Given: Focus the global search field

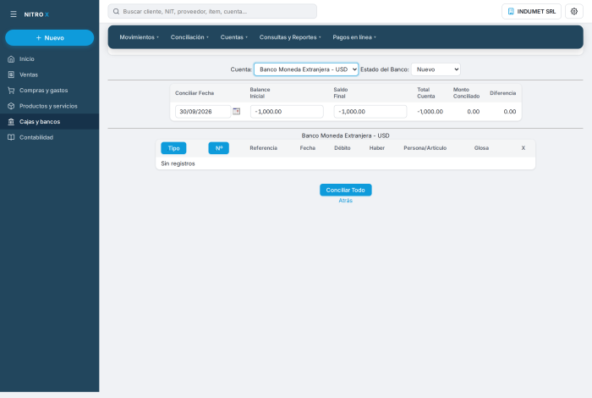Looking at the screenshot, I should click(x=212, y=11).
